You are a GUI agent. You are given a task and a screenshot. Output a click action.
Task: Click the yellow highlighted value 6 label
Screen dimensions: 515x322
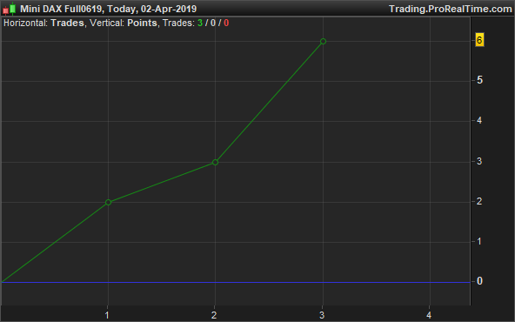point(479,40)
